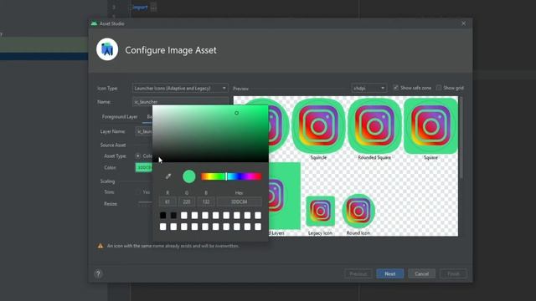The image size is (536, 301).
Task: Switch to the Foreground Layer tab
Action: tap(120, 117)
